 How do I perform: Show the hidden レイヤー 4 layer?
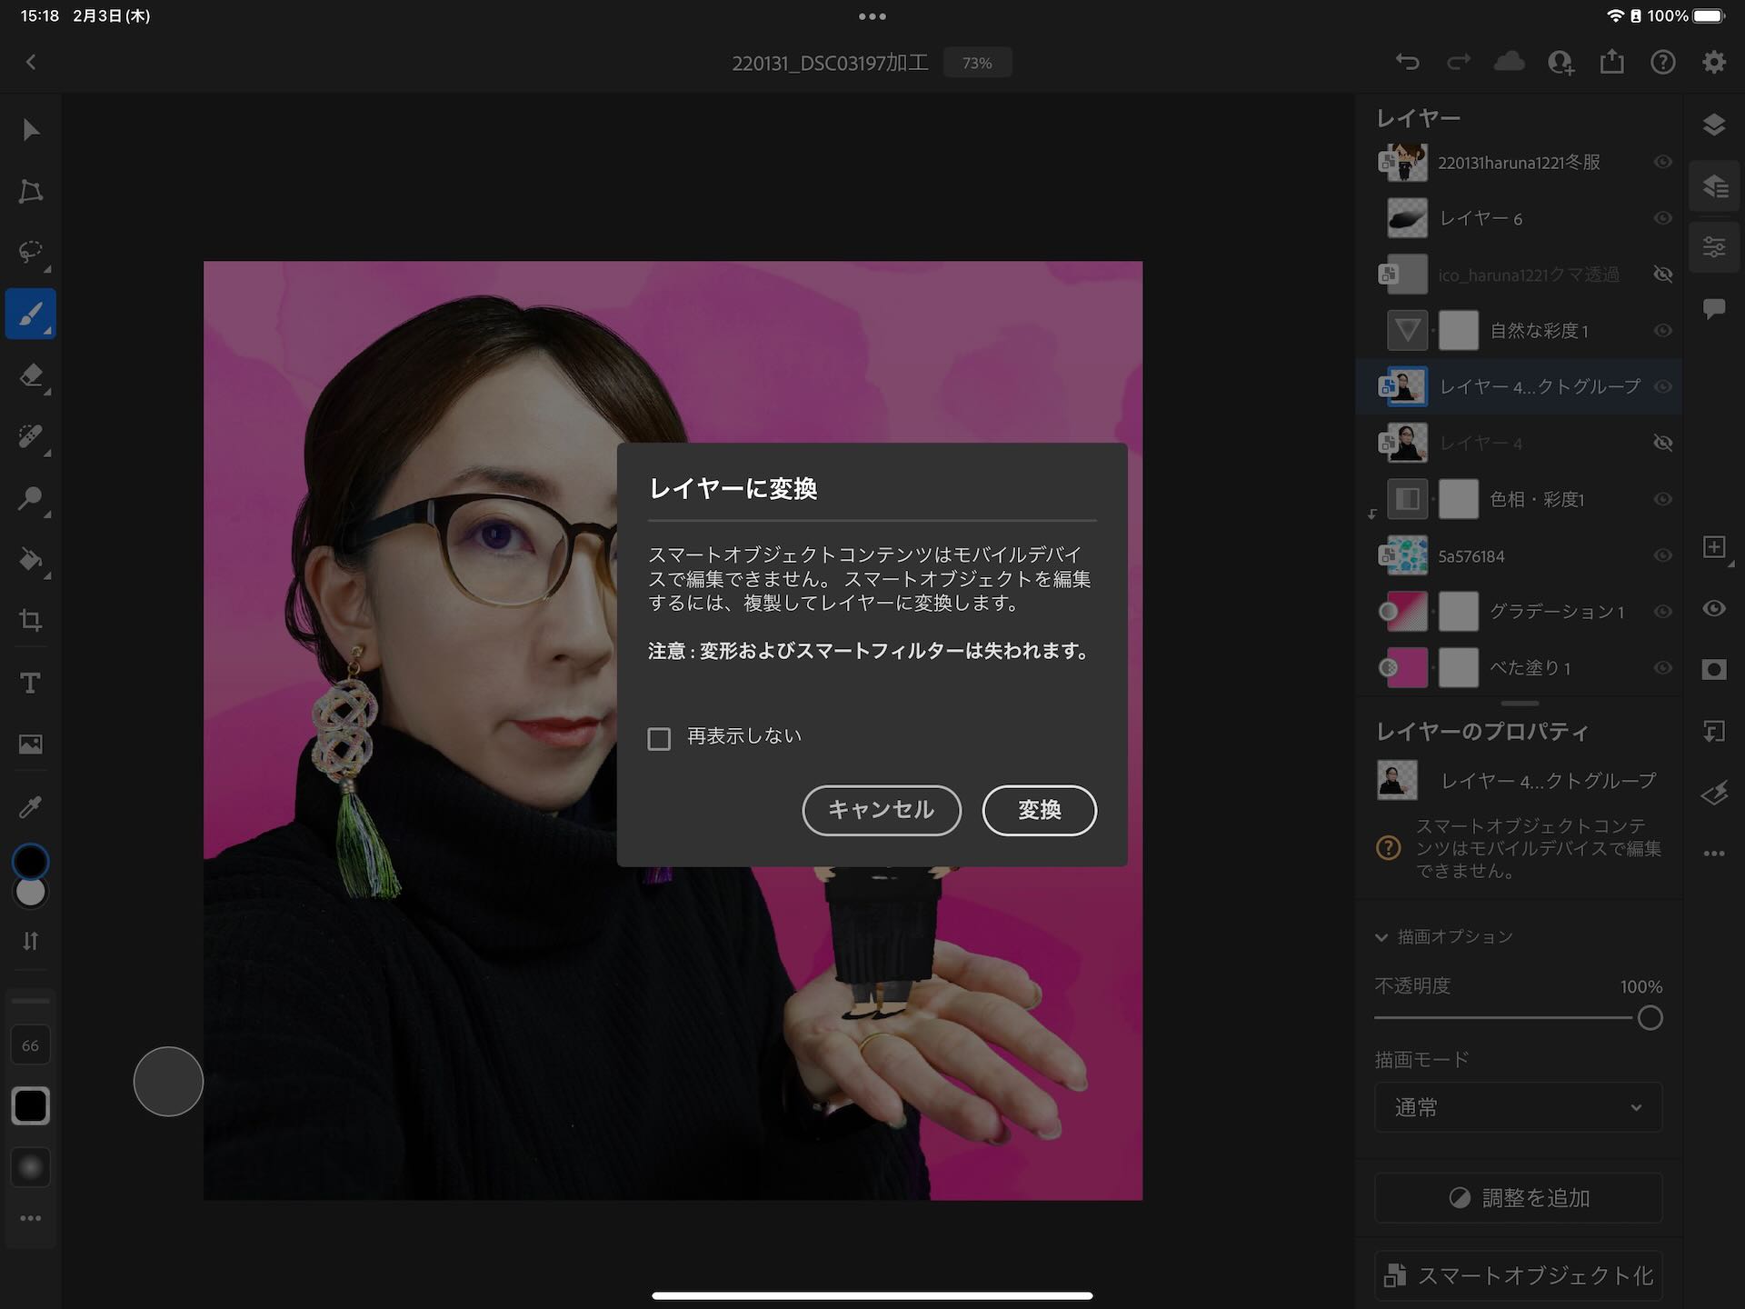1662,443
